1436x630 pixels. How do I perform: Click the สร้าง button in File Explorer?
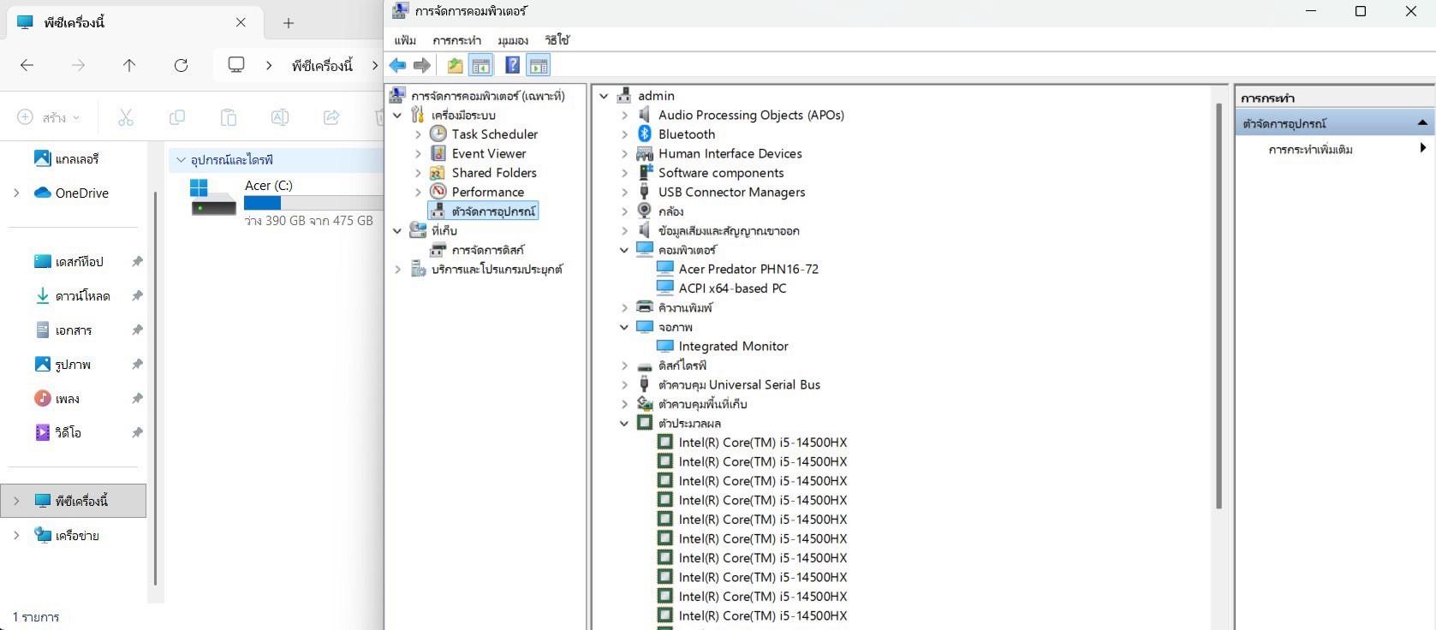(x=48, y=117)
